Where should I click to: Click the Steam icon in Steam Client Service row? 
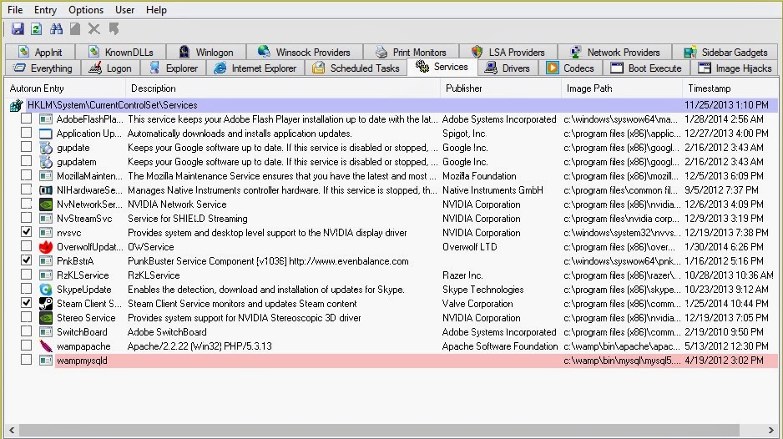(46, 304)
